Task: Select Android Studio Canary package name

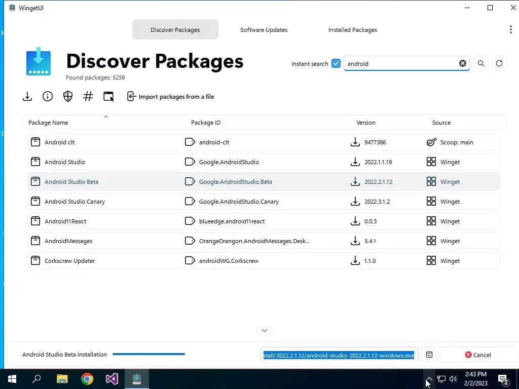Action: [x=75, y=202]
